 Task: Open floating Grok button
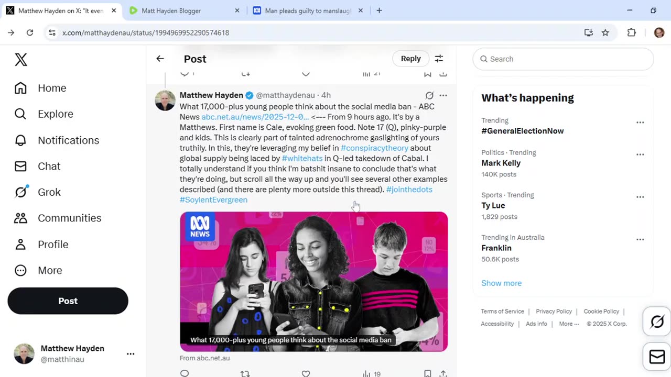(657, 321)
